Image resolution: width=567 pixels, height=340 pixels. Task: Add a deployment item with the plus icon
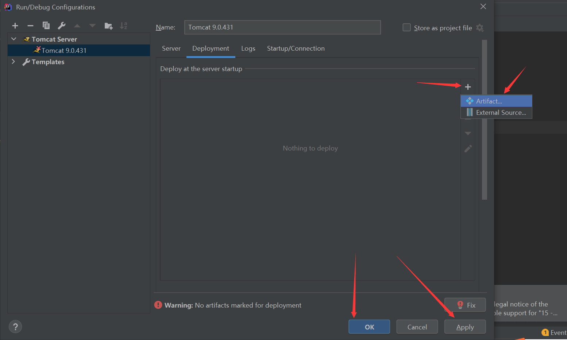pos(468,87)
